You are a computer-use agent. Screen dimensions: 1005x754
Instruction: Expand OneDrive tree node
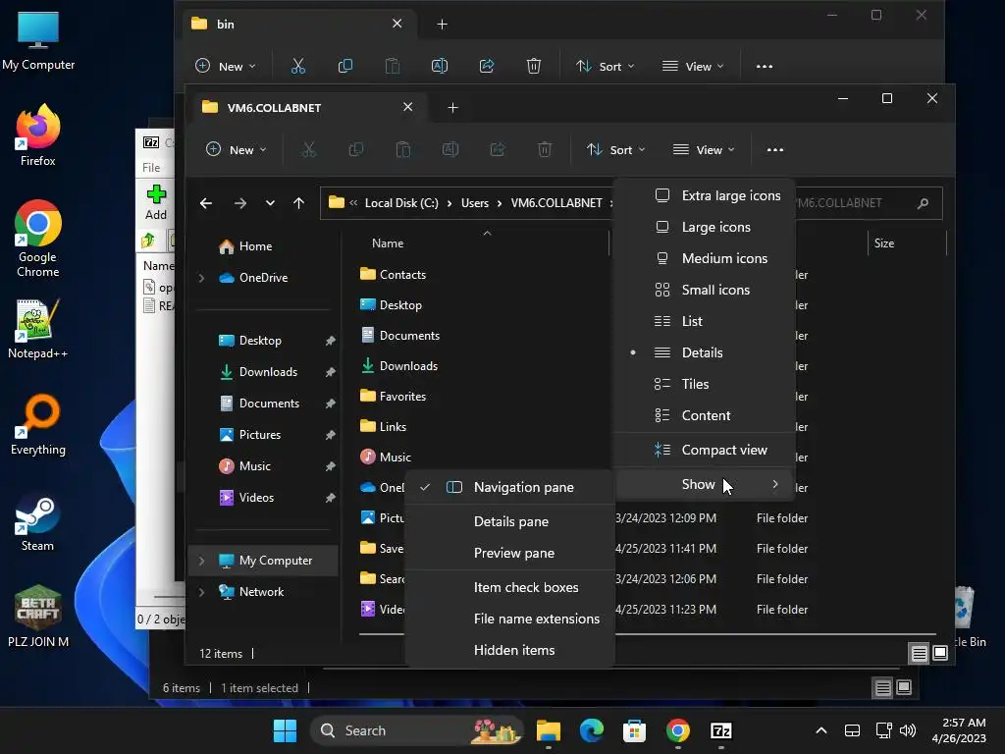pos(201,278)
